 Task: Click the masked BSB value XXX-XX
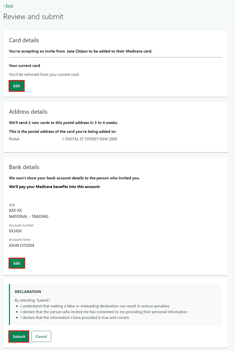16,210
